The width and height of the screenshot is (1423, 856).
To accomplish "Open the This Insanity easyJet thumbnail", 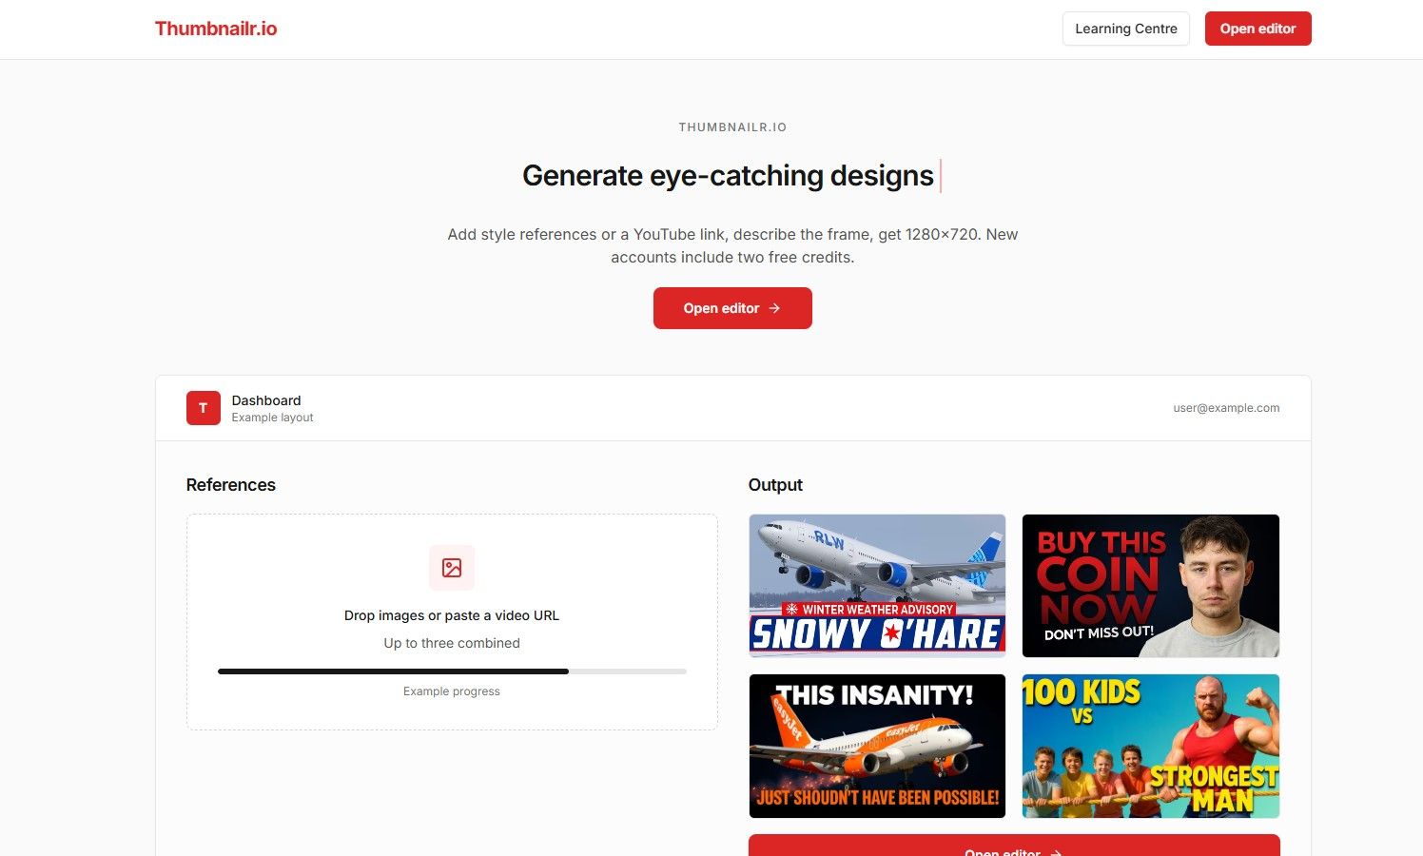I will [x=877, y=747].
